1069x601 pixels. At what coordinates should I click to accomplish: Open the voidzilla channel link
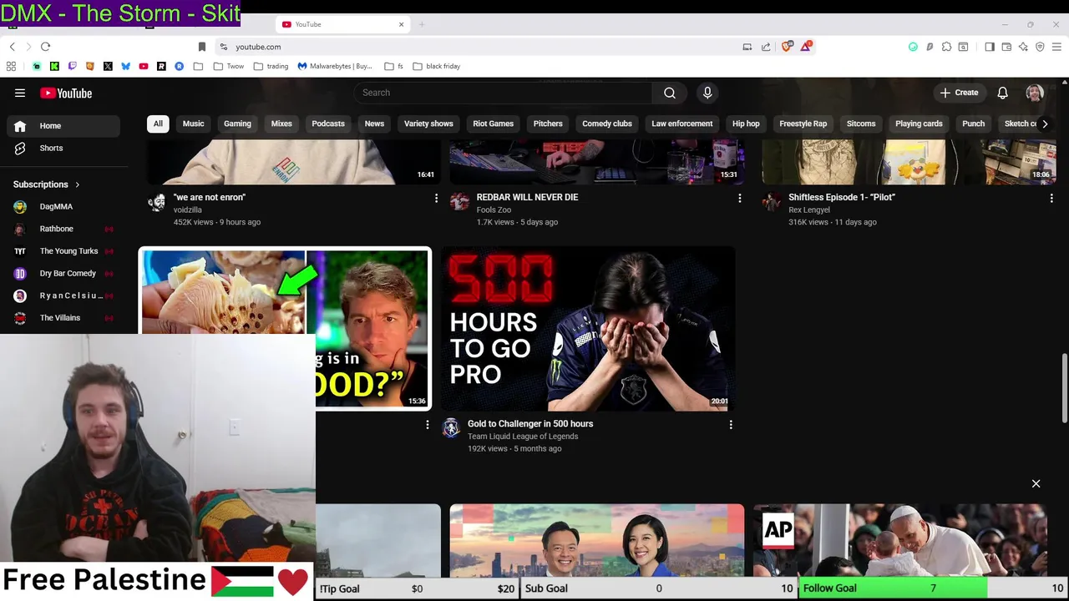(188, 210)
